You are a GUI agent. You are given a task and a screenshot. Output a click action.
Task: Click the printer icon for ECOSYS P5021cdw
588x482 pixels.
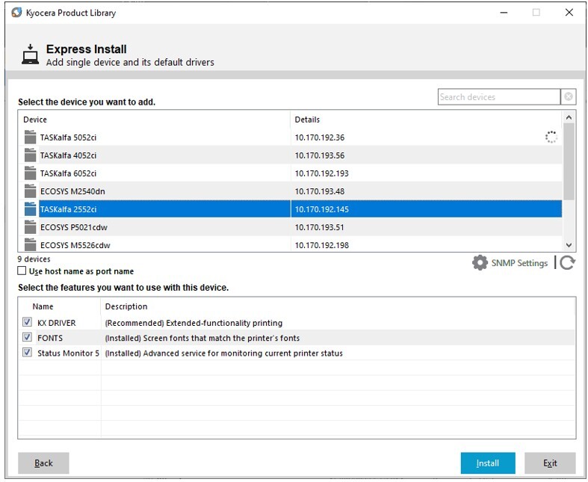(30, 227)
